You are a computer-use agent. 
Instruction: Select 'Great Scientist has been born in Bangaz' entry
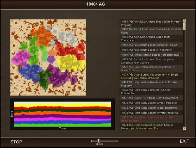click(x=151, y=127)
